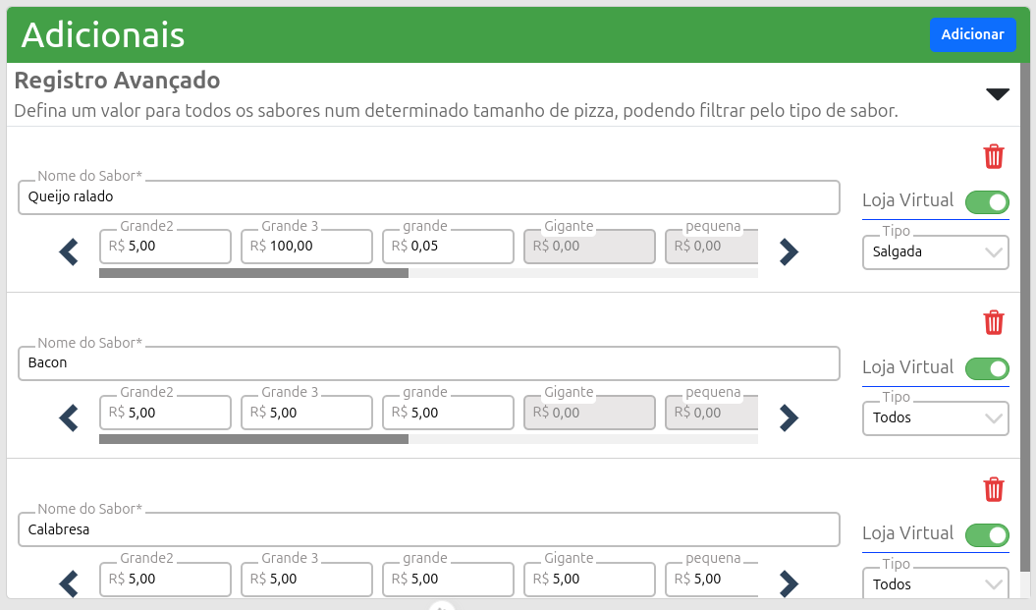Show next sizes for Bacon row
Viewport: 1036px width, 610px height.
789,418
